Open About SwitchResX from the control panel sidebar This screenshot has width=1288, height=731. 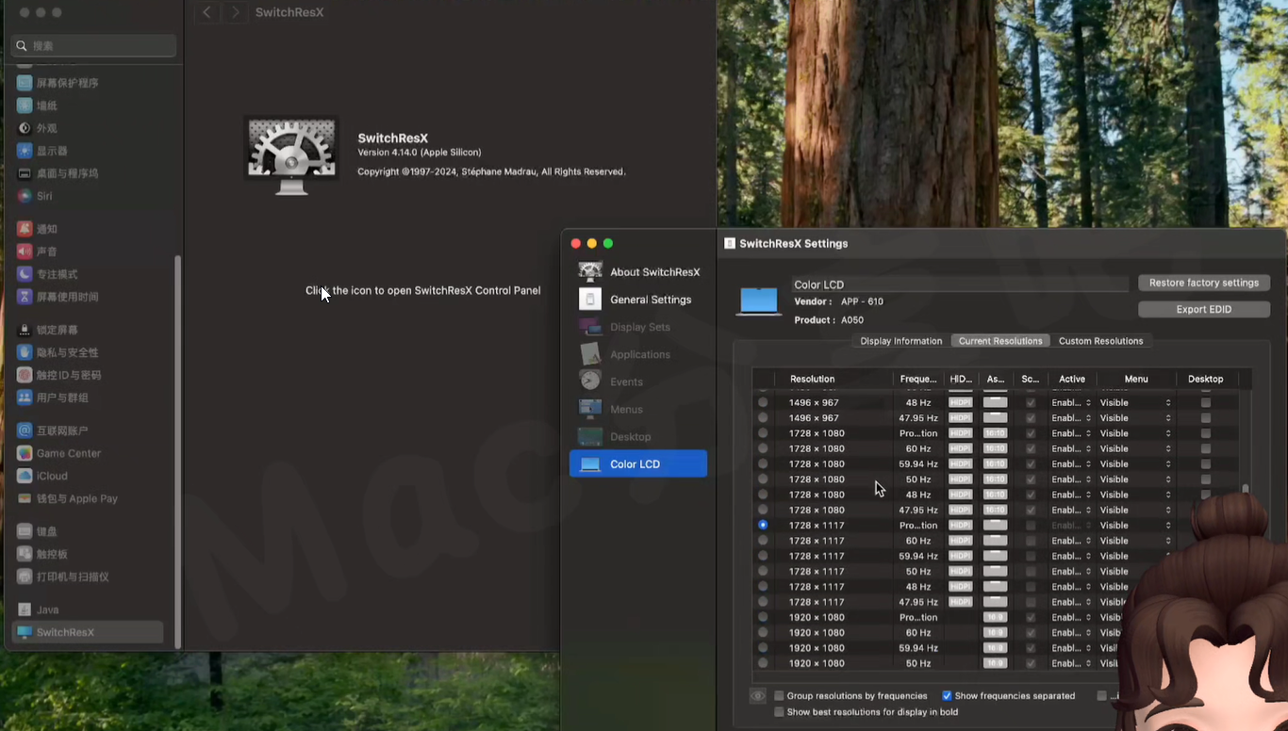pyautogui.click(x=654, y=271)
